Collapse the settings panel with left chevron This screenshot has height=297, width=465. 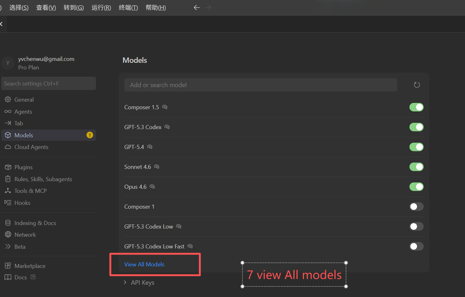click(x=1, y=24)
